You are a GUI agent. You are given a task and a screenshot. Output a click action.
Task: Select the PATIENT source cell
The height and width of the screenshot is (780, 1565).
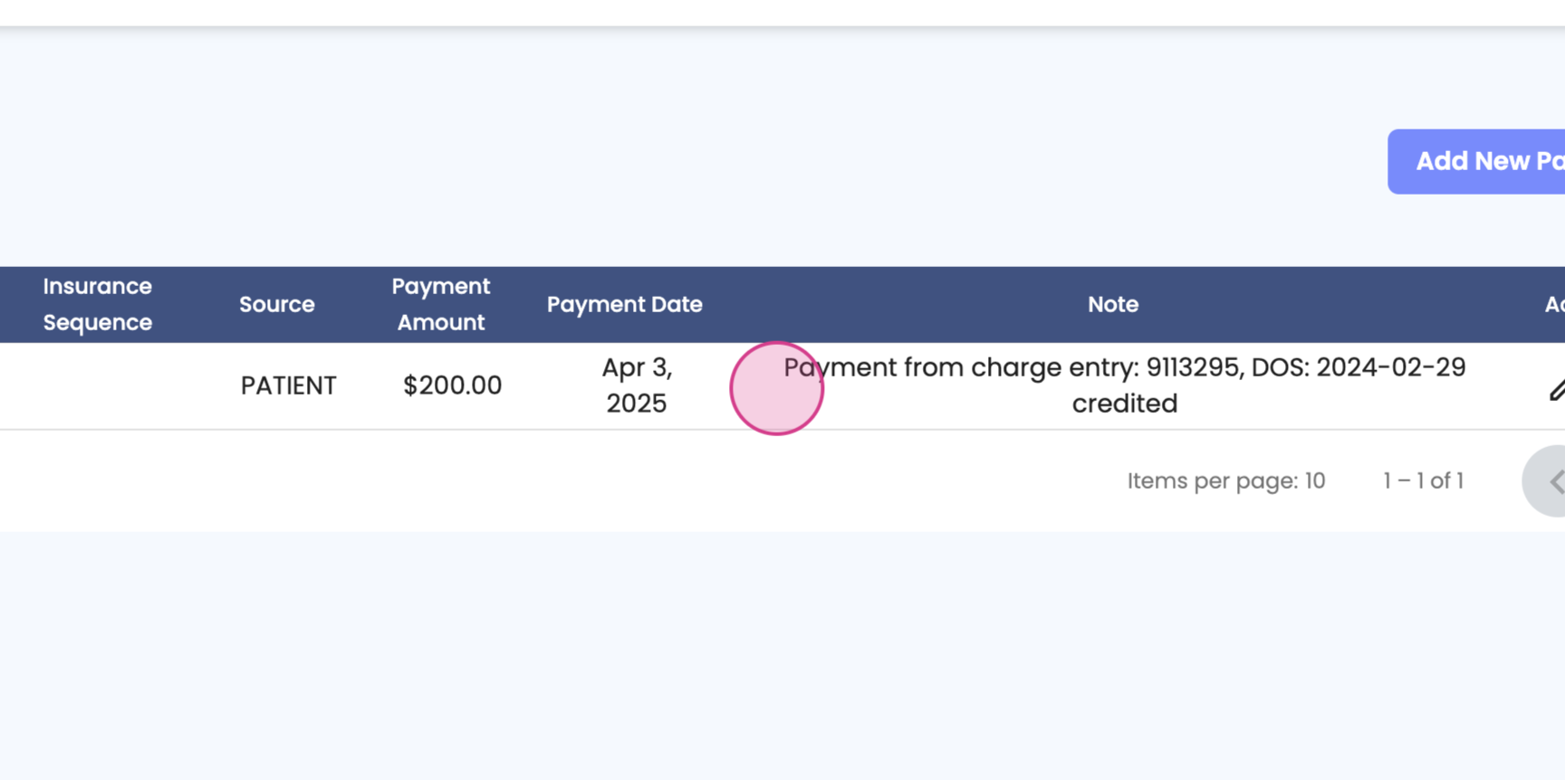click(288, 385)
